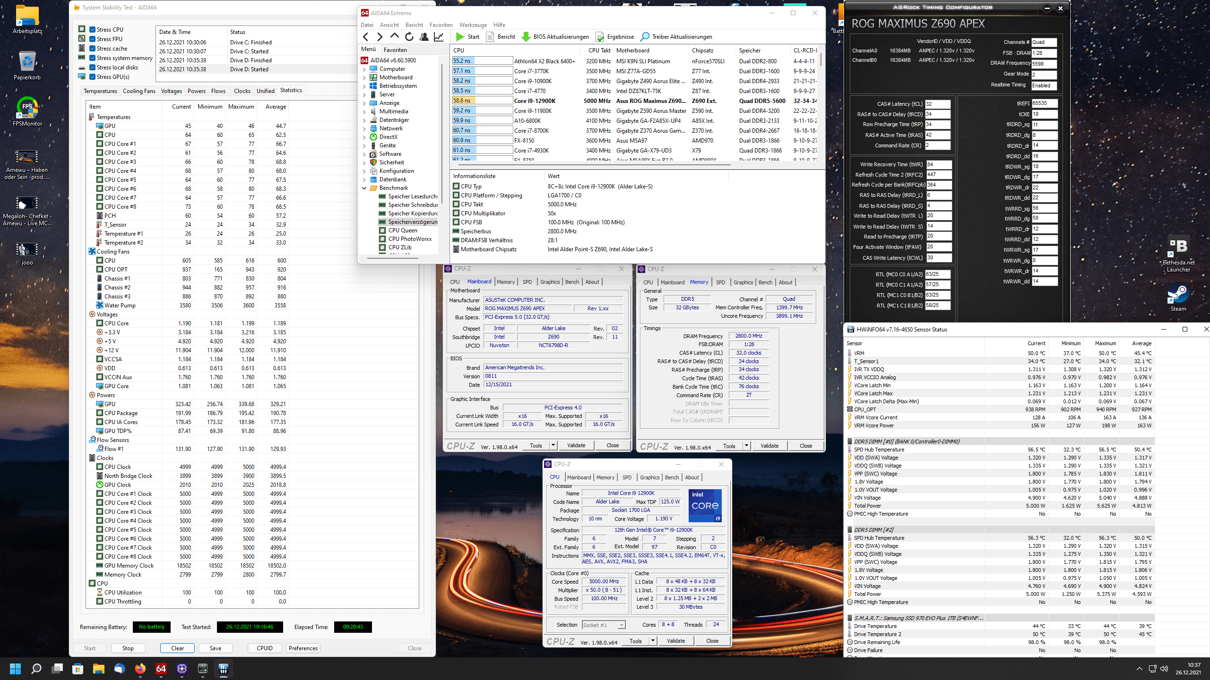
Task: Toggle the Stress CPU checkbox
Action: tap(93, 29)
